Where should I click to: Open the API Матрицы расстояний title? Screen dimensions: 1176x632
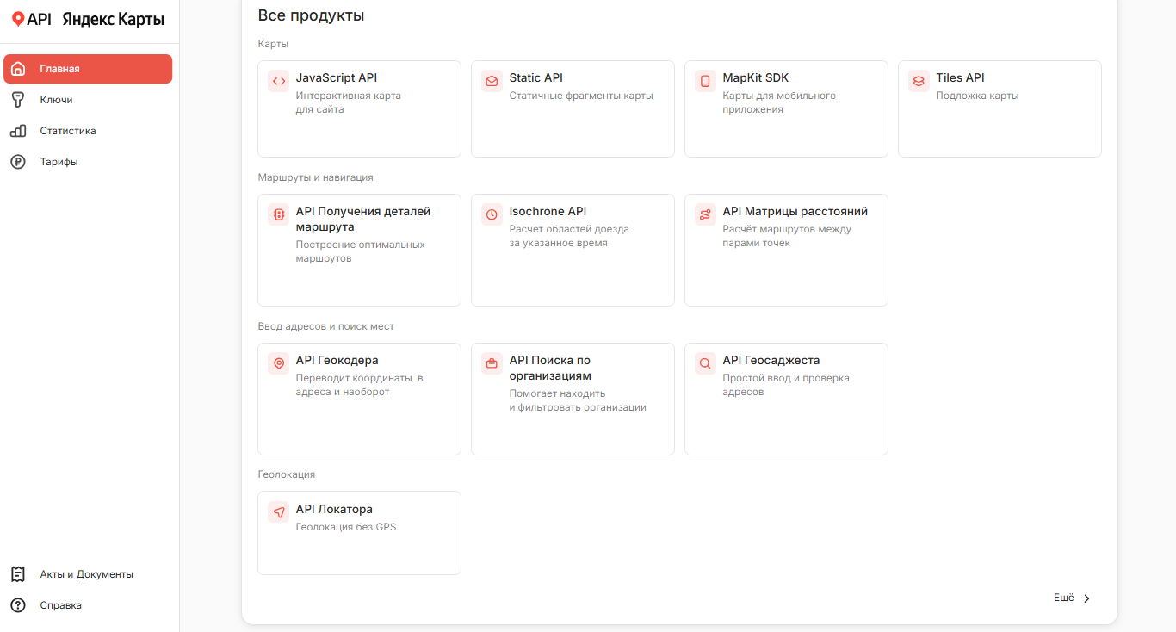click(795, 211)
